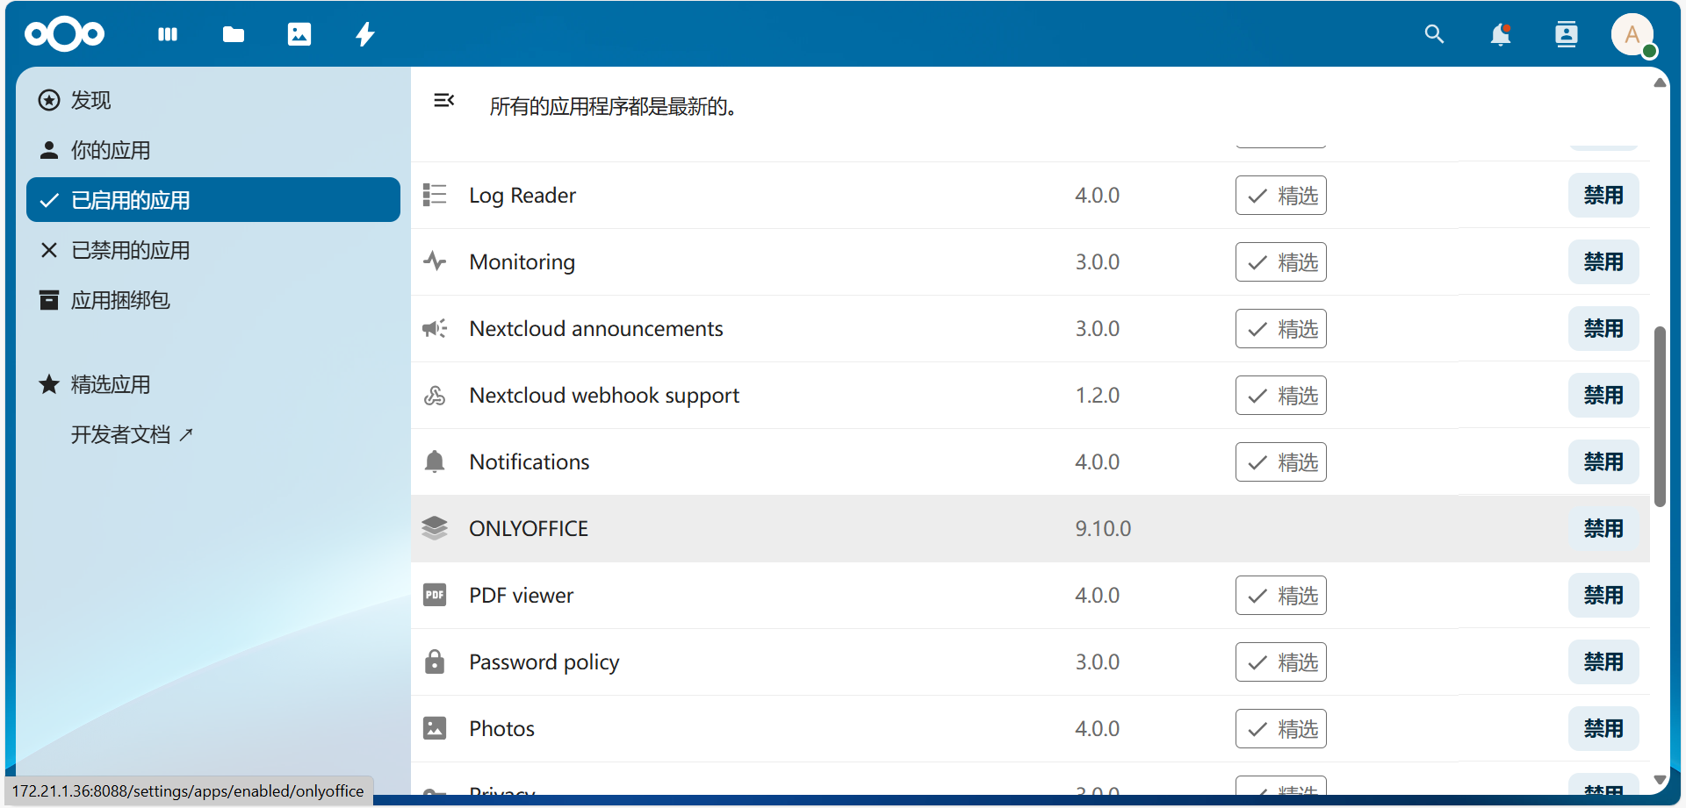1686x808 pixels.
Task: Click the scroll up arrow of the app list
Action: point(1660,82)
